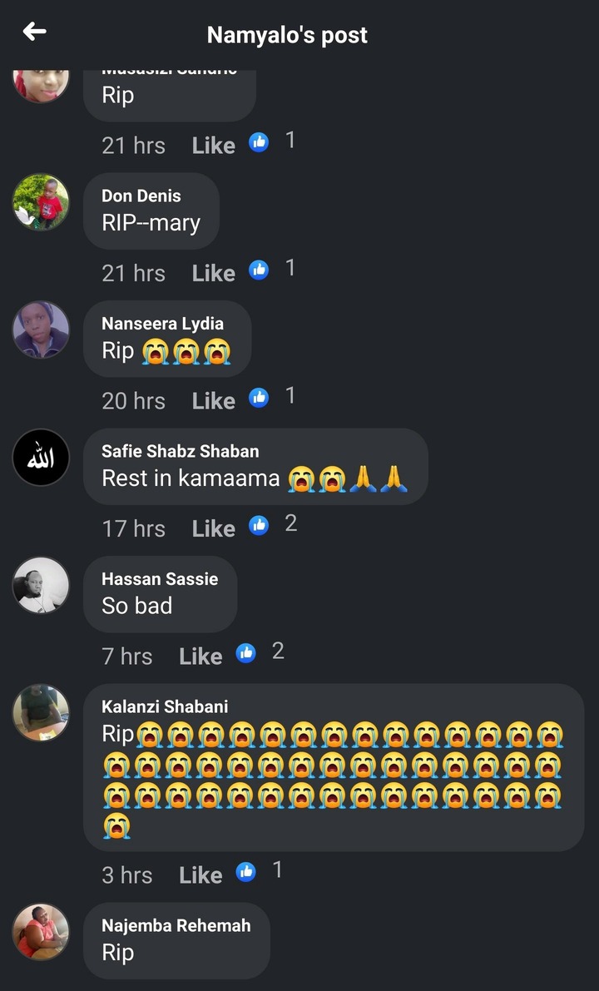Like Safie Shabz Shaban's comment
The image size is (599, 991).
214,528
